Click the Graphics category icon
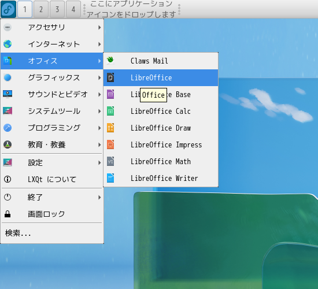Screen dimensions: 318x289 click(x=8, y=77)
